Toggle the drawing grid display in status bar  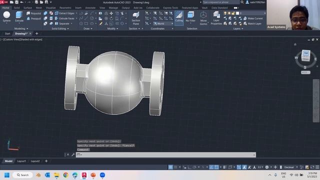tap(170, 167)
